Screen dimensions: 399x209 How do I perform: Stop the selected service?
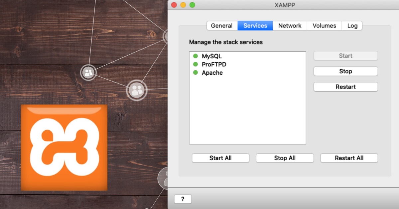click(x=345, y=71)
